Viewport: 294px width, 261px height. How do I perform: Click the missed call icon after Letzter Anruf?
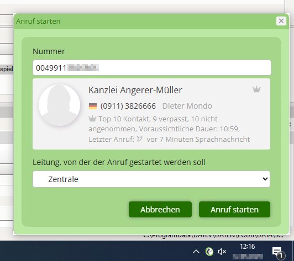click(x=139, y=139)
